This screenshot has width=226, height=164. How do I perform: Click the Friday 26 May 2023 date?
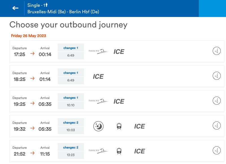pyautogui.click(x=29, y=36)
